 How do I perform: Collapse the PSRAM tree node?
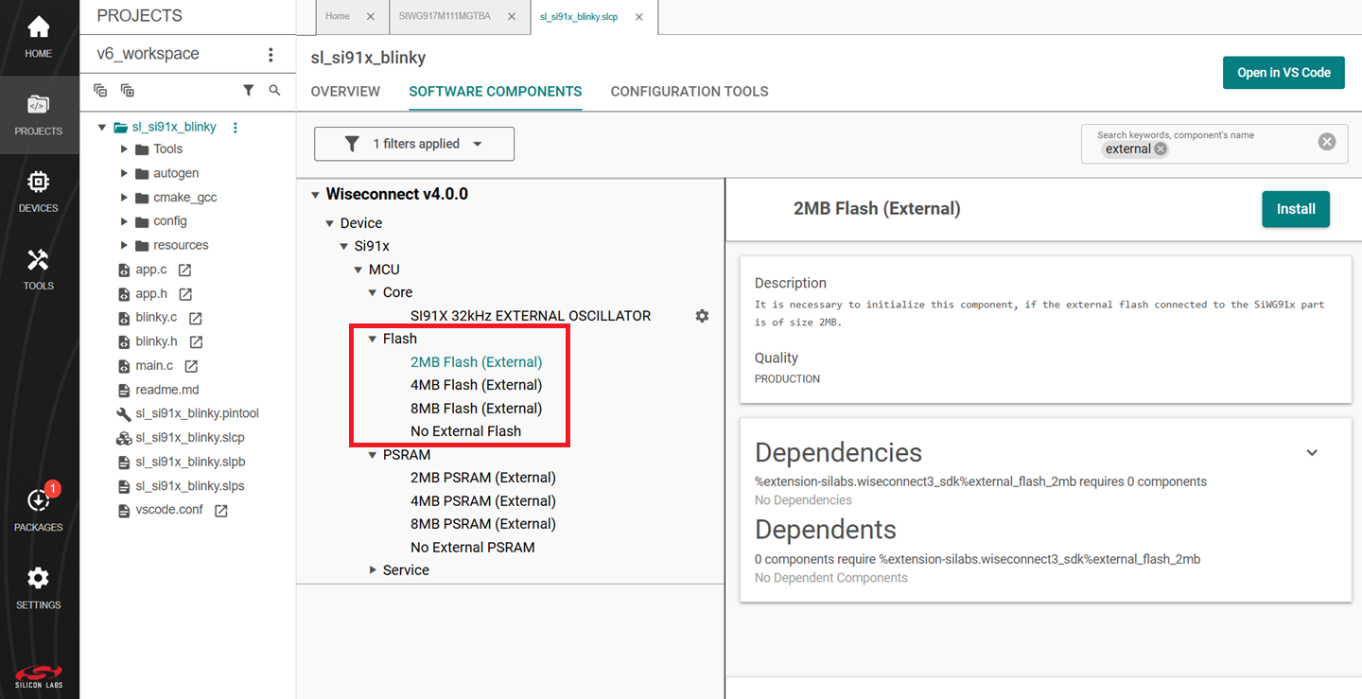pyautogui.click(x=373, y=455)
